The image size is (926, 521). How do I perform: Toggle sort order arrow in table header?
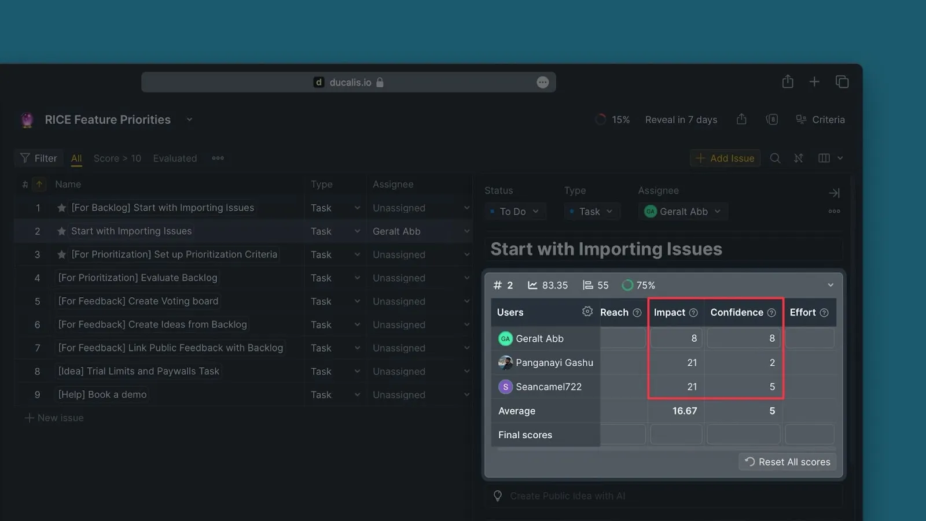point(39,184)
